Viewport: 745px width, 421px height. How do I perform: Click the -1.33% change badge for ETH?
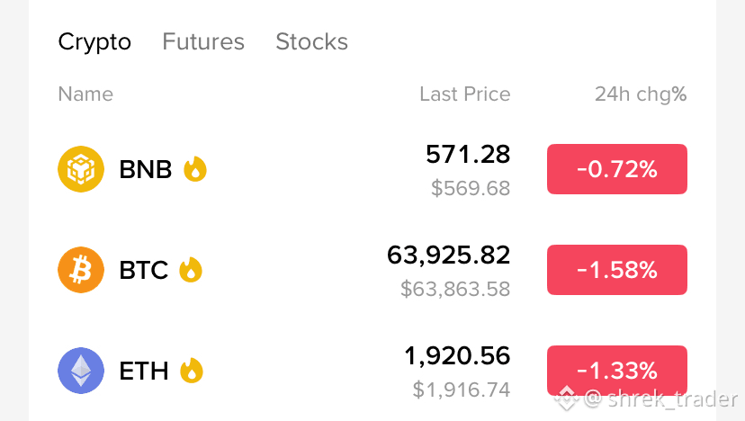617,371
